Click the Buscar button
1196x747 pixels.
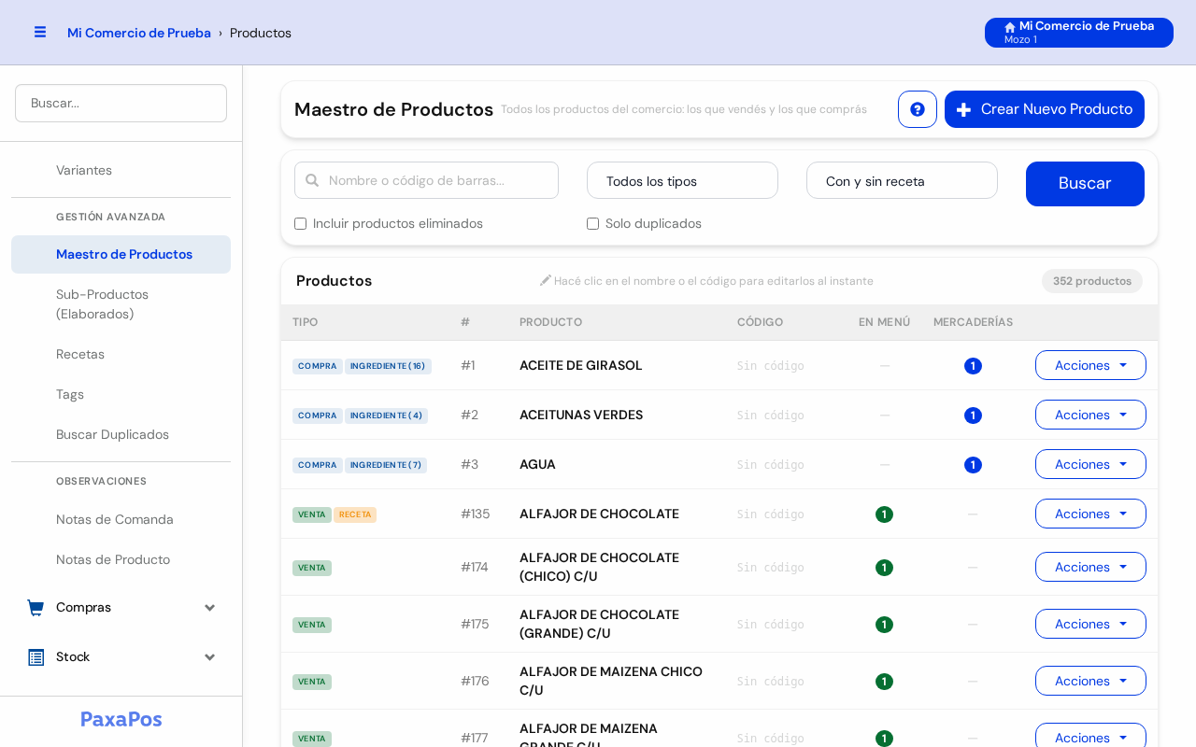coord(1085,184)
